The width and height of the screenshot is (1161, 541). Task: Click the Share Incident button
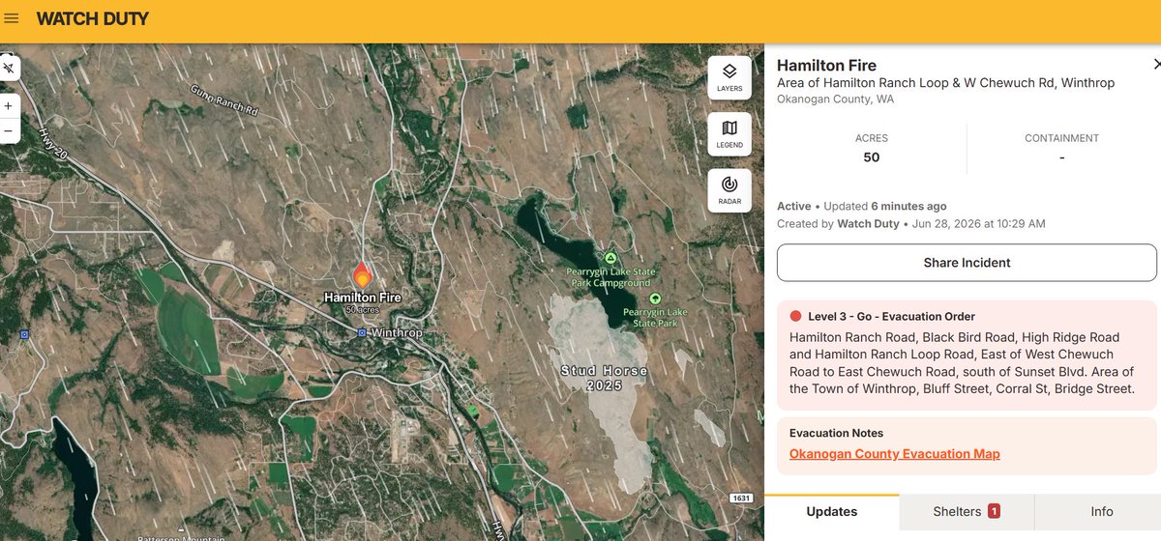point(967,263)
